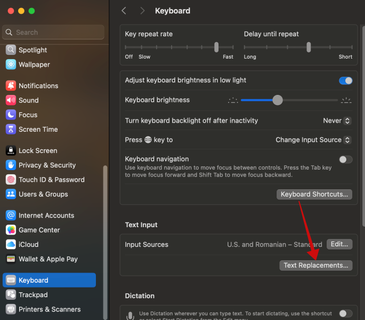Select the Wallet & Apple Pay icon
The height and width of the screenshot is (320, 365).
click(x=11, y=259)
